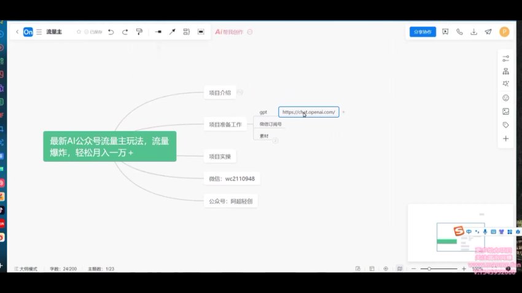Click the undo arrow in toolbar

pyautogui.click(x=111, y=32)
